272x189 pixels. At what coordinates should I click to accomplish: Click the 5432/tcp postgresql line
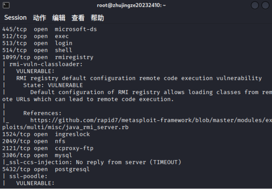pos(46,169)
